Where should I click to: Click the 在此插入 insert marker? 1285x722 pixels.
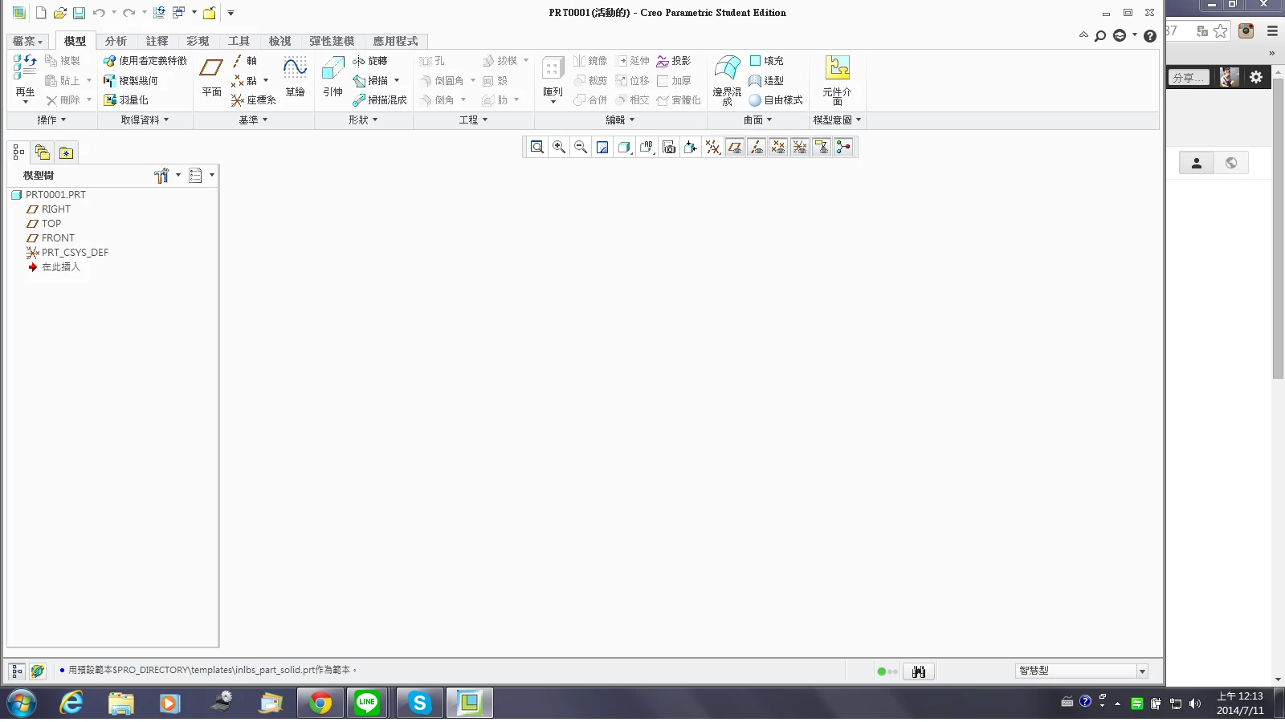(54, 267)
